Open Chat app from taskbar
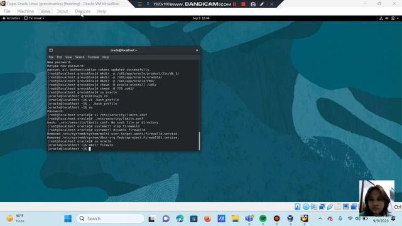 coord(166,218)
